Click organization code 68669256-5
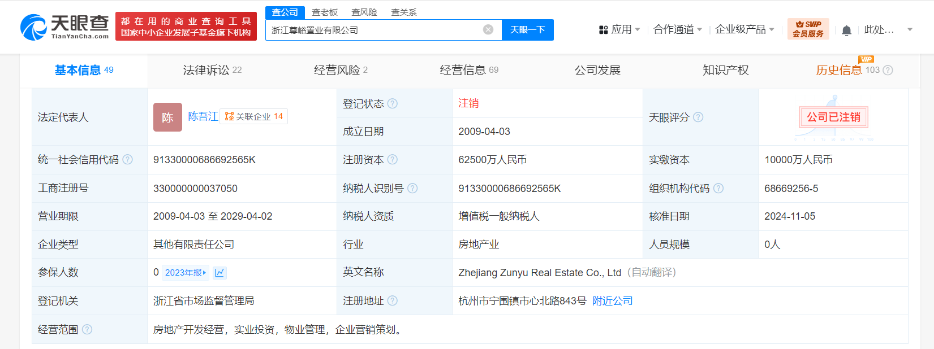The image size is (934, 349). (791, 189)
